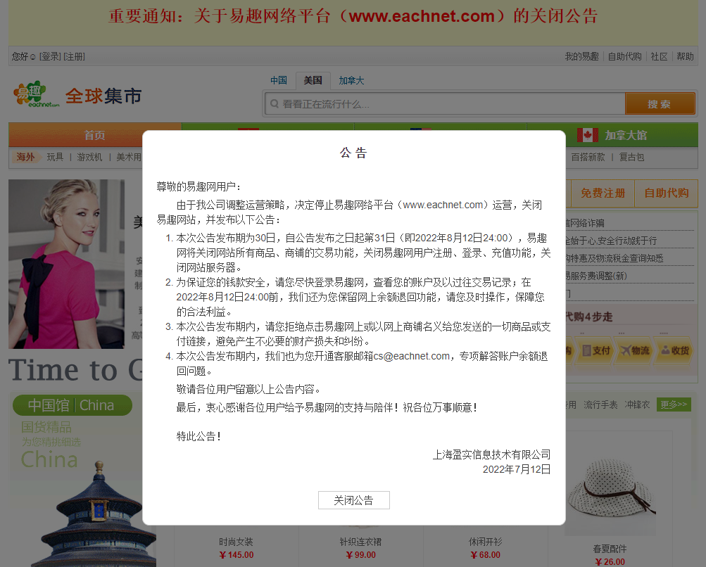Open the 百搭新款 link
Screen dimensions: 706x567
click(x=588, y=157)
